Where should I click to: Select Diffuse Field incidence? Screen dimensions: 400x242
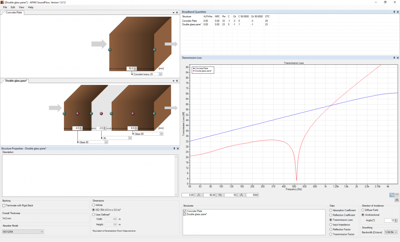(363, 210)
